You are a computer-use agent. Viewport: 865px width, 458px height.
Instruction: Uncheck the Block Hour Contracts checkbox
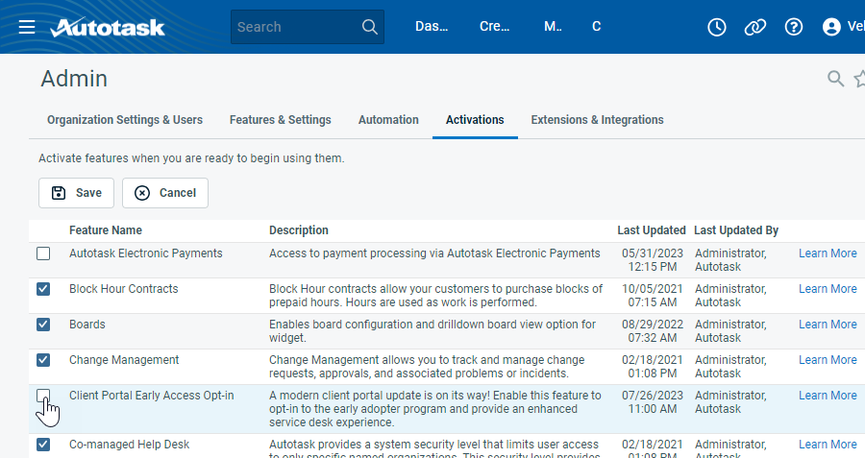tap(43, 289)
